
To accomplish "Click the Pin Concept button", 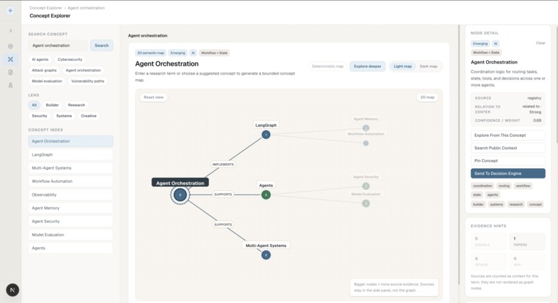I will coord(508,160).
